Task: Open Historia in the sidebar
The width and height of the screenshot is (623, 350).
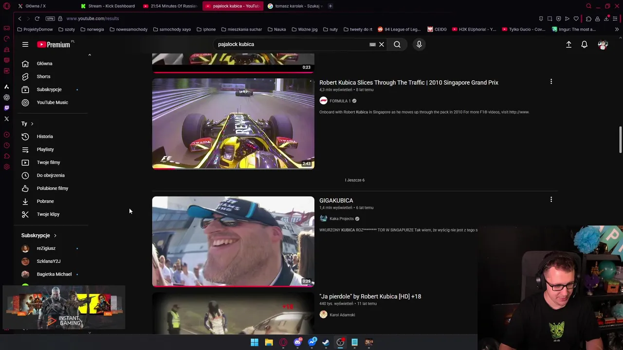Action: (52, 137)
